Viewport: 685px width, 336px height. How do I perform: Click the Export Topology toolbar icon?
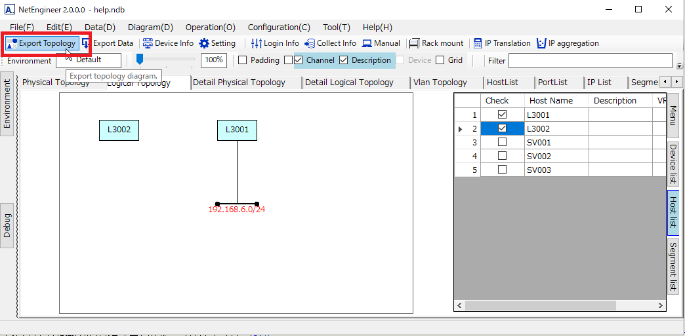click(12, 43)
